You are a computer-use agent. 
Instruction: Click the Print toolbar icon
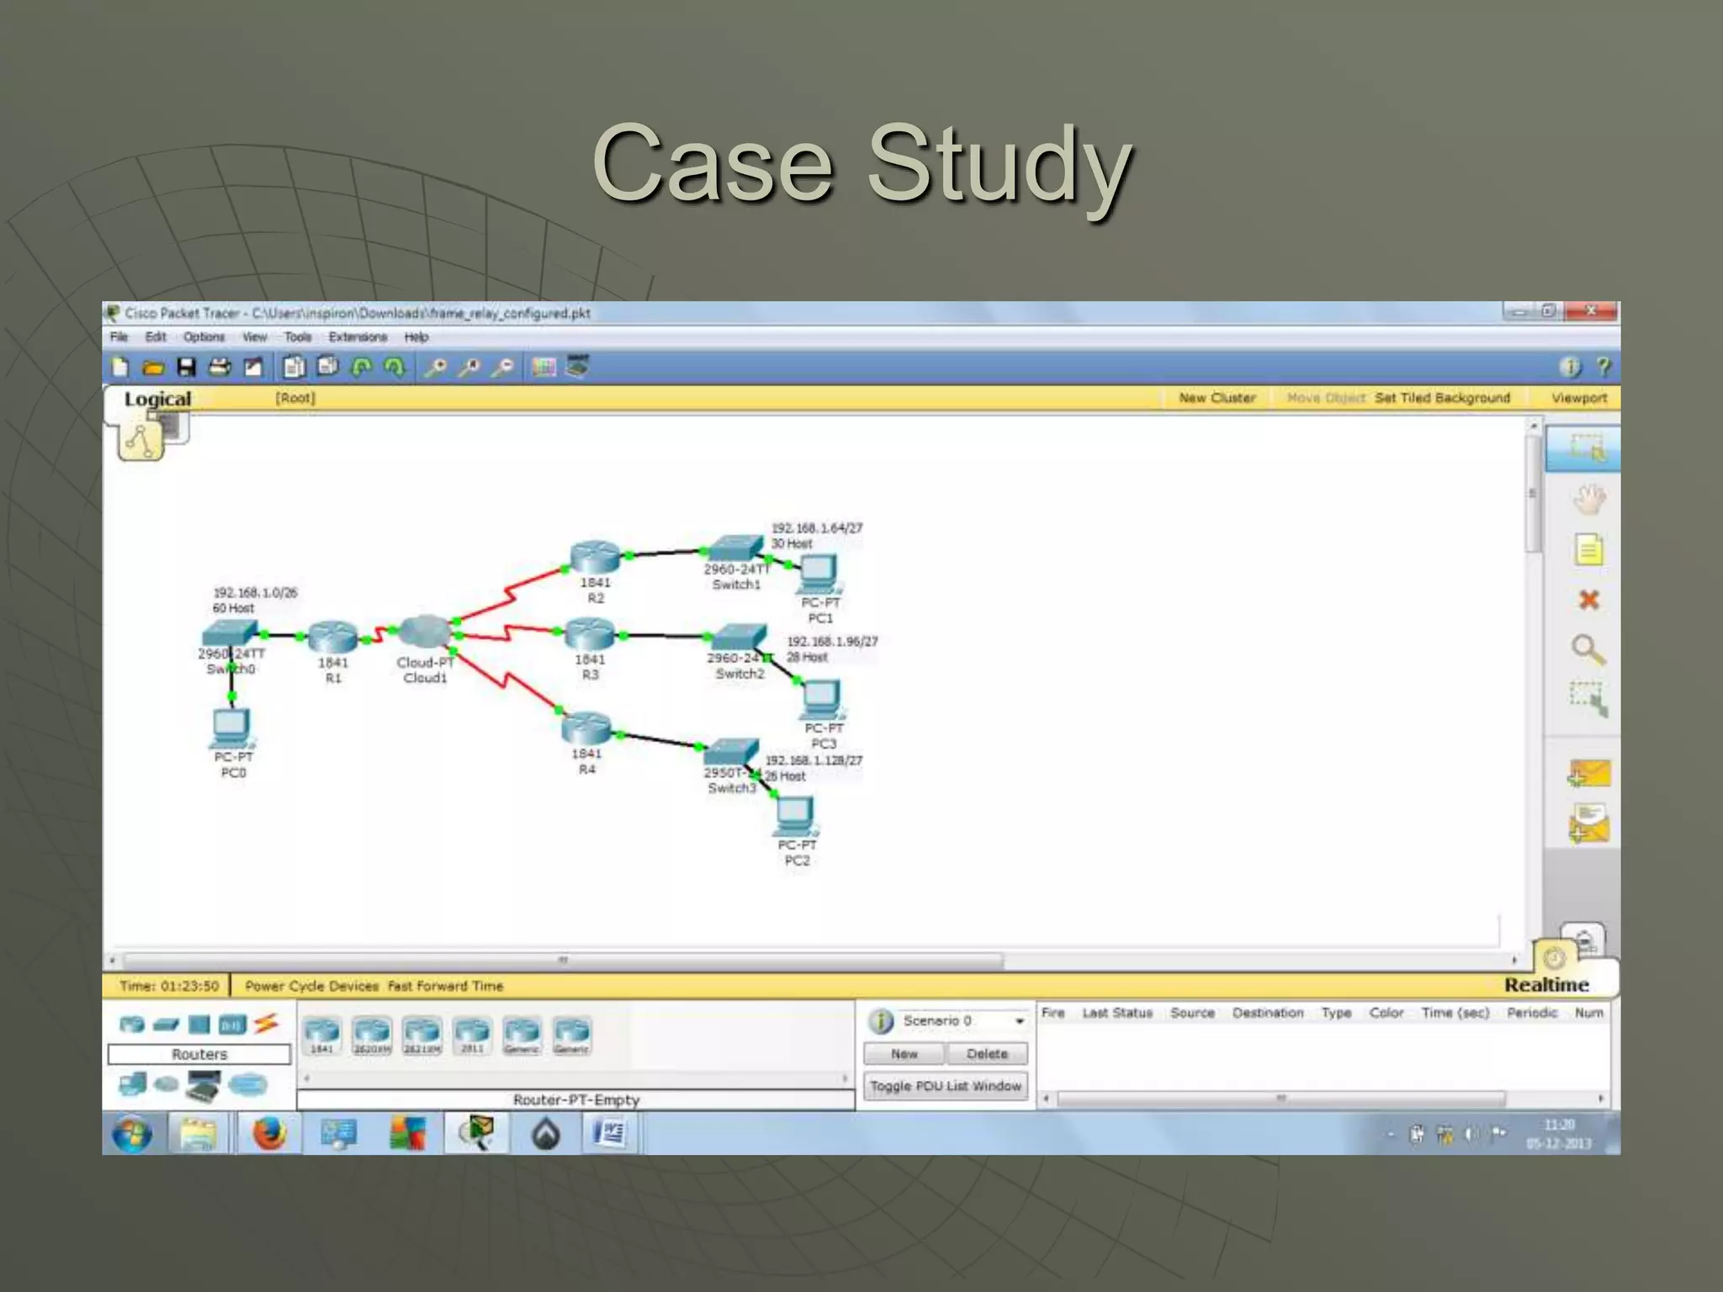pyautogui.click(x=220, y=367)
